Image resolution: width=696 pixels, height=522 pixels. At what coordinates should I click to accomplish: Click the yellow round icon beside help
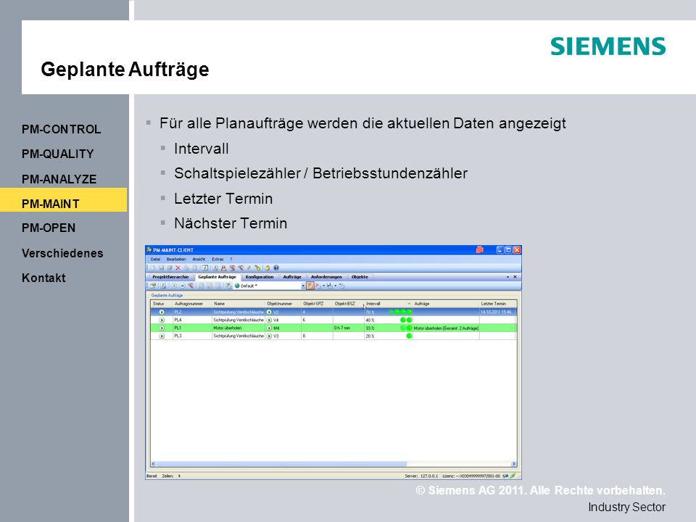pyautogui.click(x=268, y=268)
